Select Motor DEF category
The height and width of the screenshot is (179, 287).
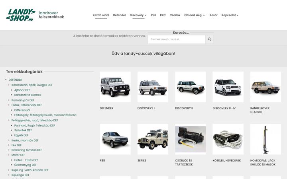(18, 155)
